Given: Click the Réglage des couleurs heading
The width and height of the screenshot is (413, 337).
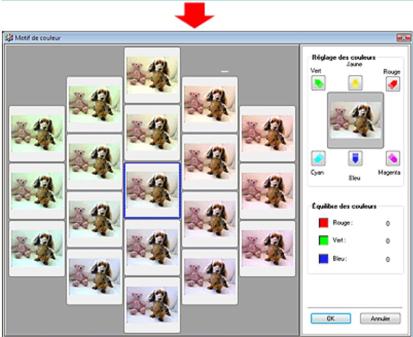Looking at the screenshot, I should point(343,57).
